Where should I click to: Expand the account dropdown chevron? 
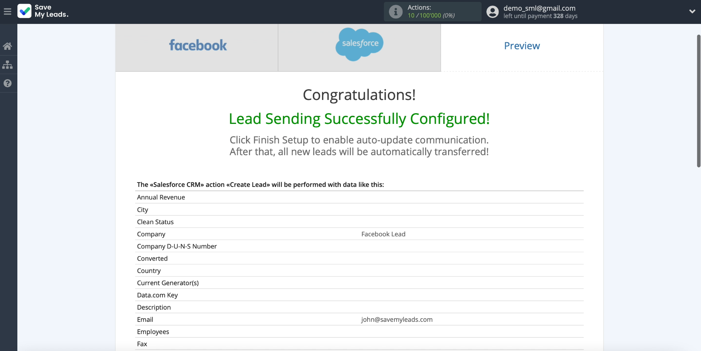[692, 11]
